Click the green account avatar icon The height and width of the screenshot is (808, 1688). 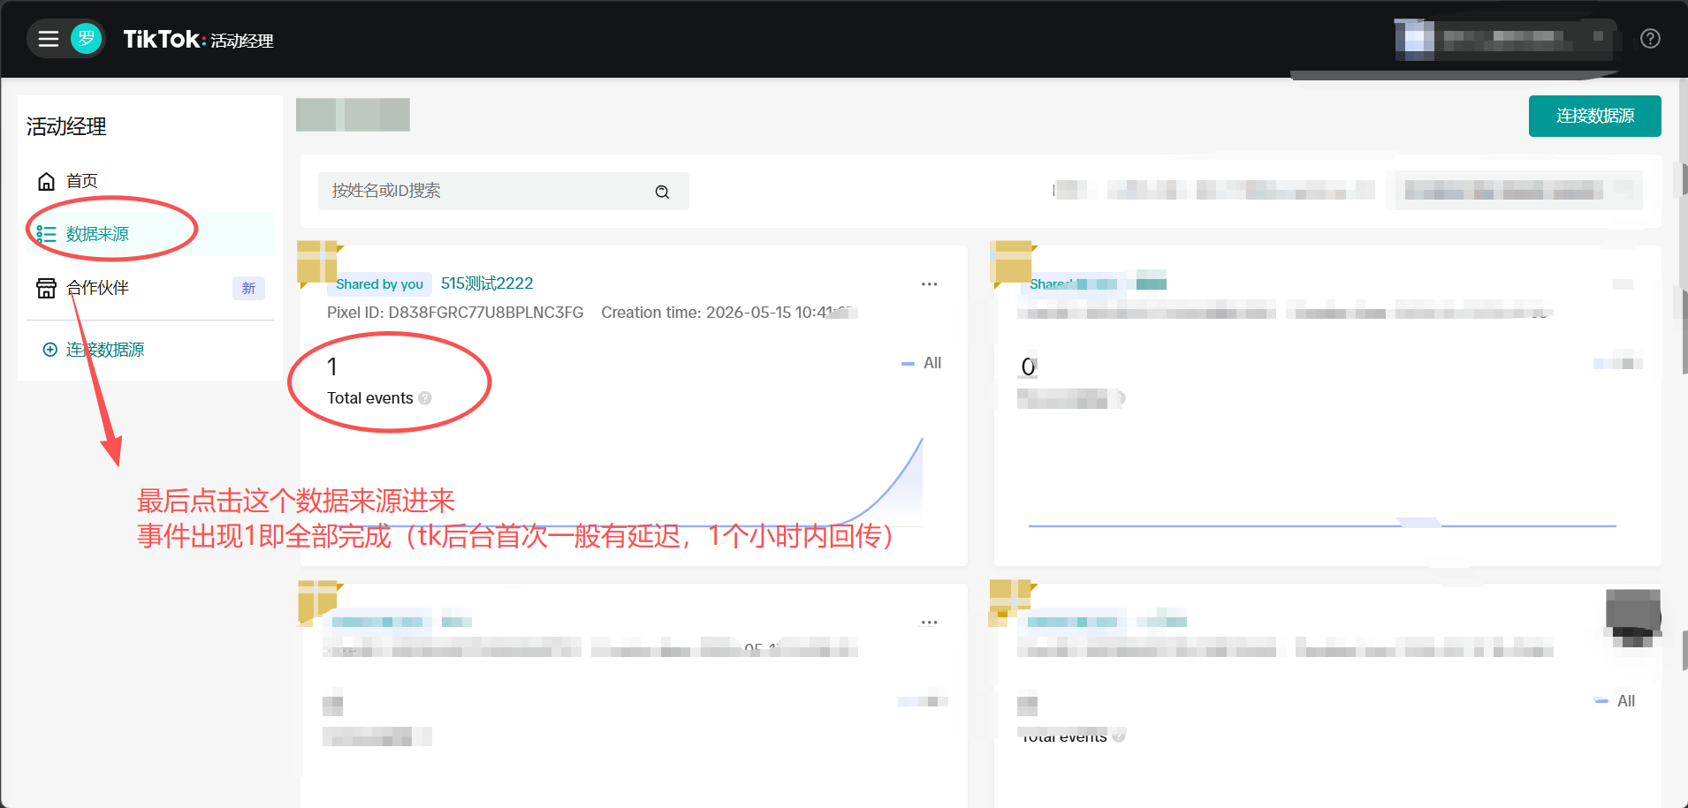(x=86, y=39)
